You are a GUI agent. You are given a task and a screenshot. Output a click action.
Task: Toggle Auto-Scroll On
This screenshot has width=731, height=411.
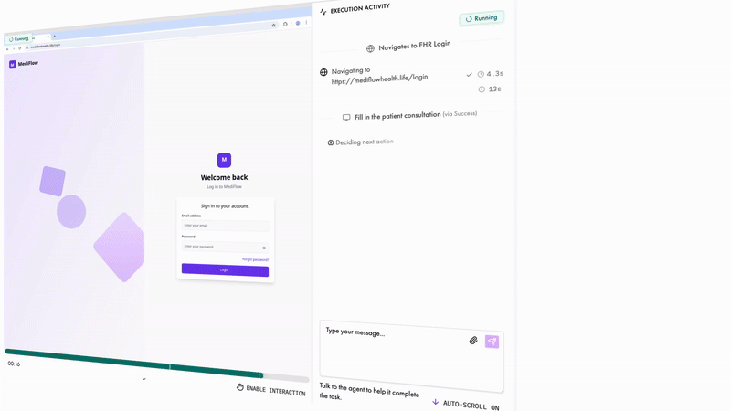click(x=466, y=405)
